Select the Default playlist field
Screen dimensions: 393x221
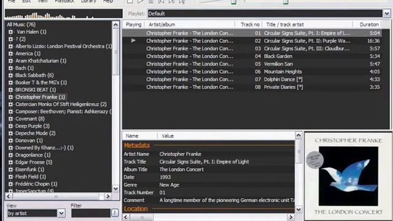coord(265,14)
